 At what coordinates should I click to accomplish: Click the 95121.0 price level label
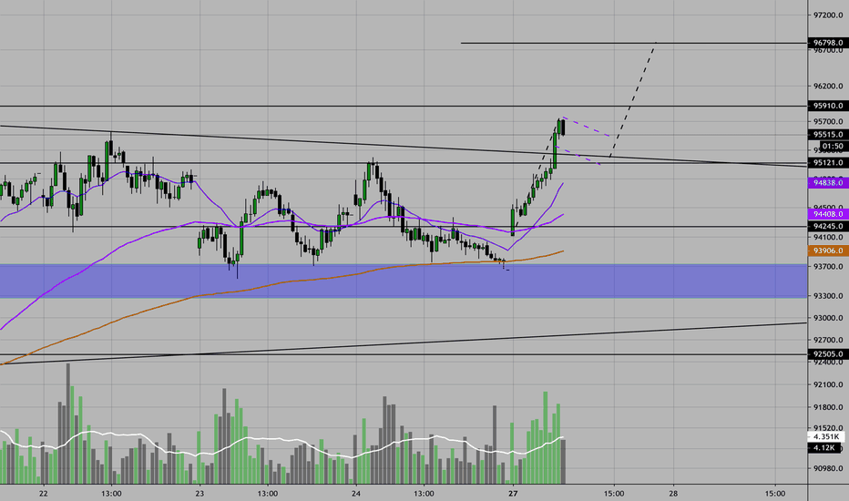click(828, 162)
